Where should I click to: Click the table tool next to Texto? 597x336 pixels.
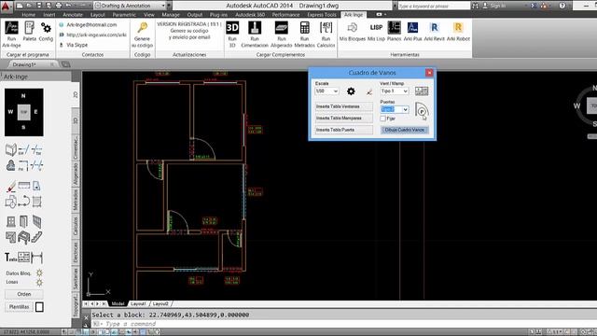click(23, 258)
